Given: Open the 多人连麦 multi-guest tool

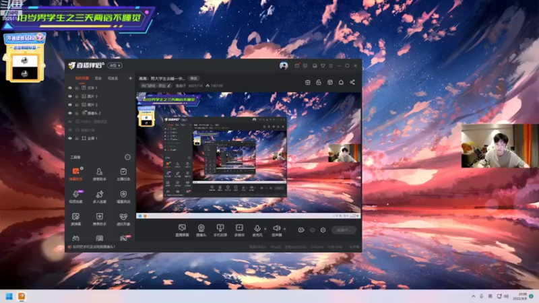Looking at the screenshot, I should click(99, 197).
